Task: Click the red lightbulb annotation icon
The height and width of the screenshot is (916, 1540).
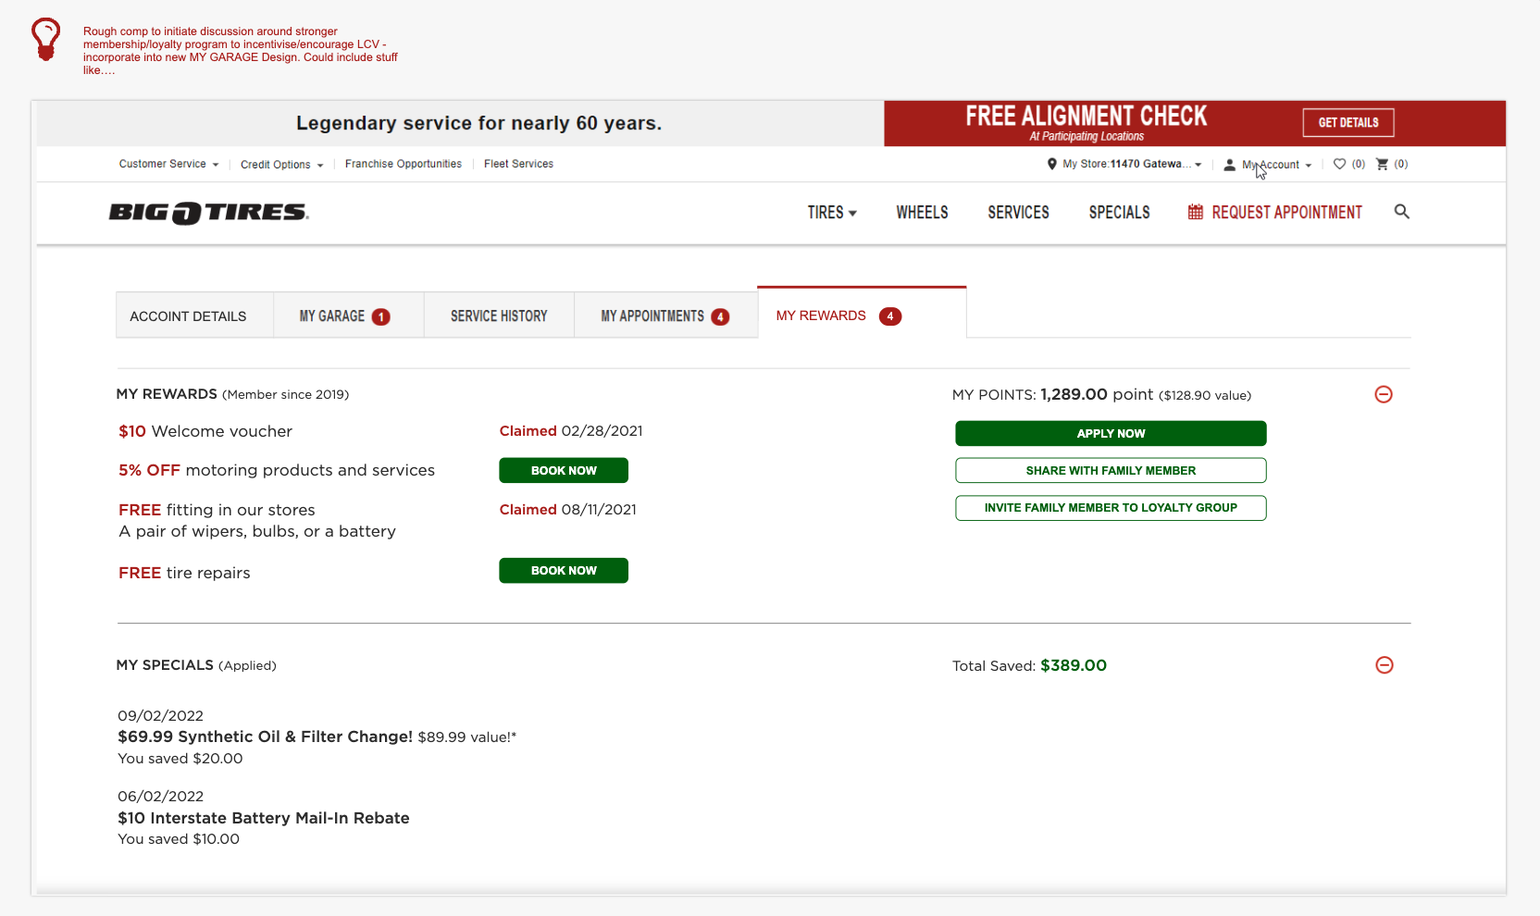Action: [45, 39]
